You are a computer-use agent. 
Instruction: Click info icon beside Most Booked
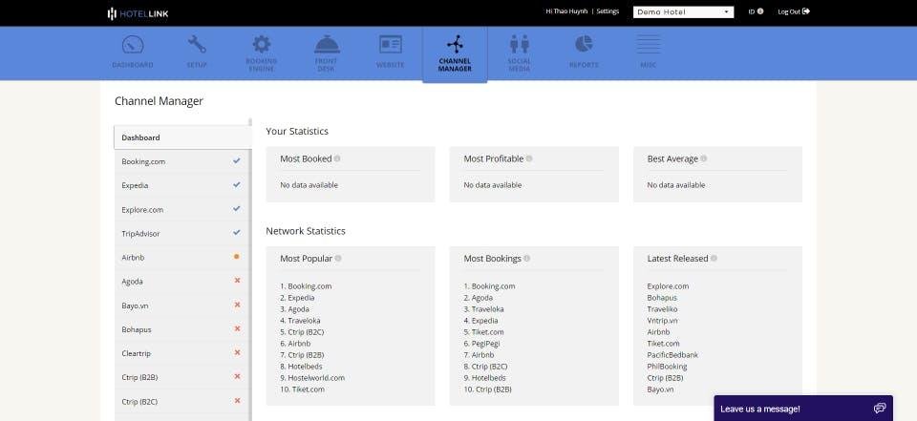click(x=337, y=158)
